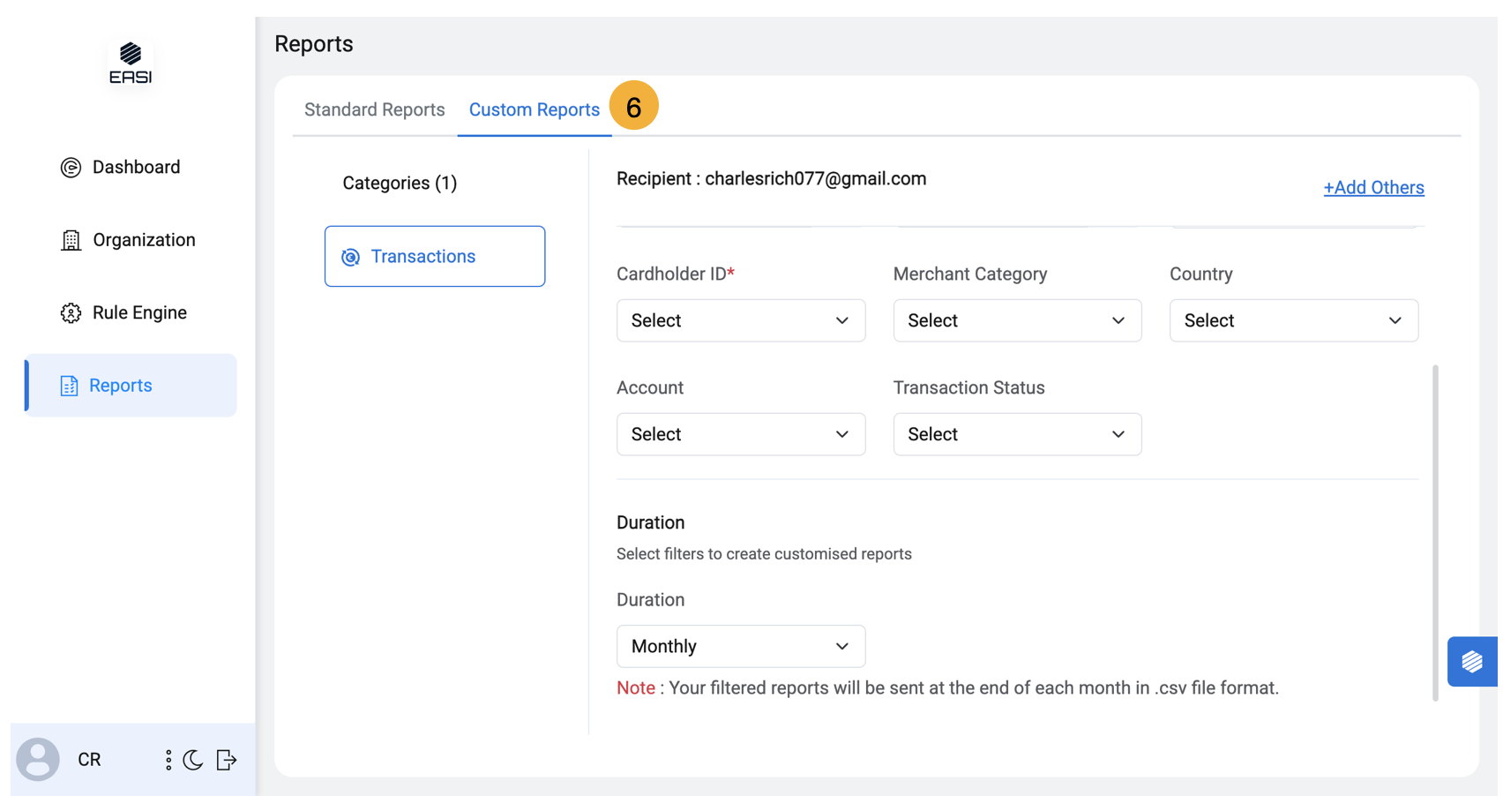
Task: Click the Reports document icon
Action: 69,386
